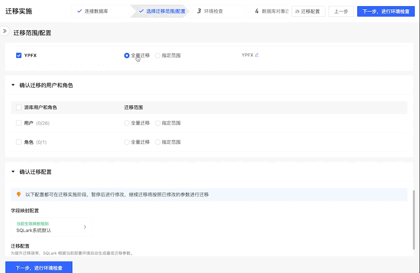Select 全量迁移 for 角色
This screenshot has width=420, height=273.
tap(126, 142)
